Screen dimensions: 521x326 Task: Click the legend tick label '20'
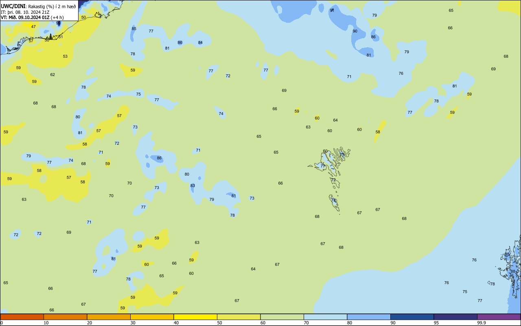[89, 323]
